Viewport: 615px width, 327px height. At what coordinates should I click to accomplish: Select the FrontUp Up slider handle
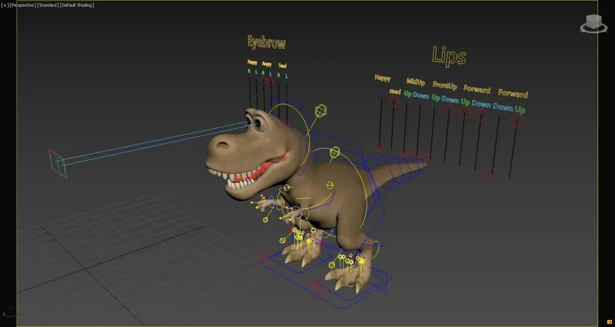click(x=430, y=159)
